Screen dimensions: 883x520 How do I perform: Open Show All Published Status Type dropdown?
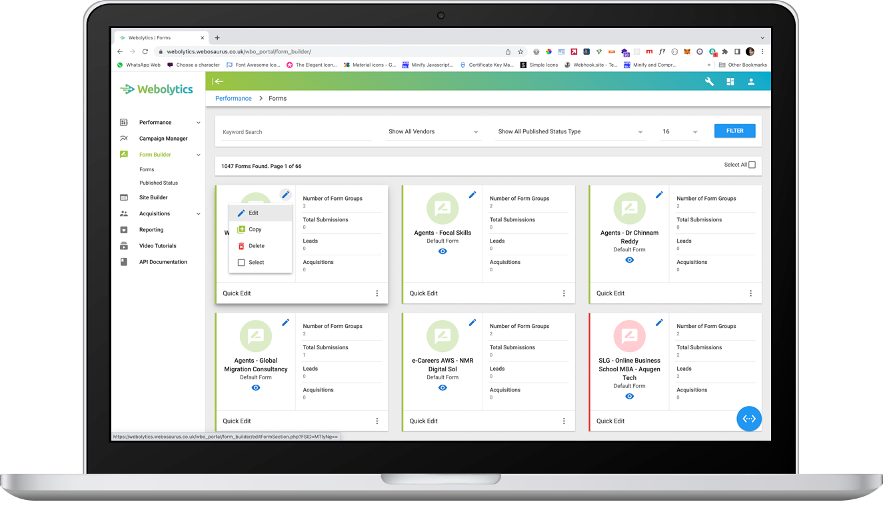570,132
